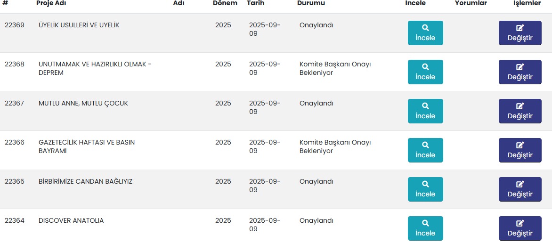The height and width of the screenshot is (251, 552).
Task: Inspect the UNUTMAMAK VE HAZIRLIKLI OLMAK project
Action: tap(425, 72)
